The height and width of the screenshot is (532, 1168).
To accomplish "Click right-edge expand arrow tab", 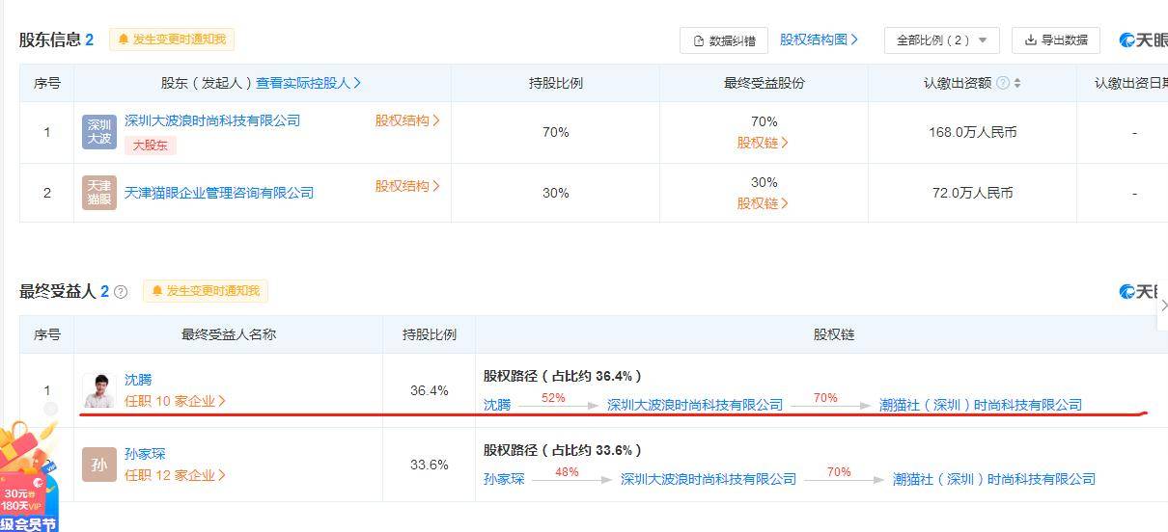I will click(x=1163, y=305).
